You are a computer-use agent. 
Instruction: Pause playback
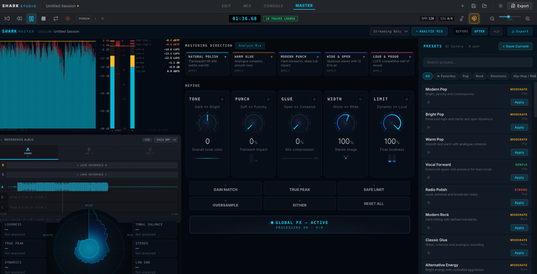click(31, 19)
